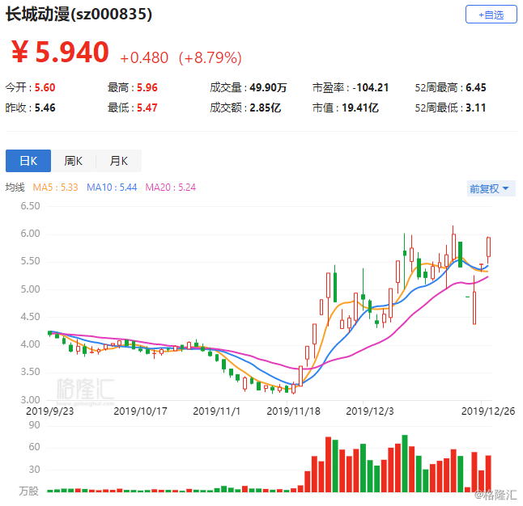Click the 市值 value 19.41亿
Image resolution: width=523 pixels, height=506 pixels.
[360, 108]
